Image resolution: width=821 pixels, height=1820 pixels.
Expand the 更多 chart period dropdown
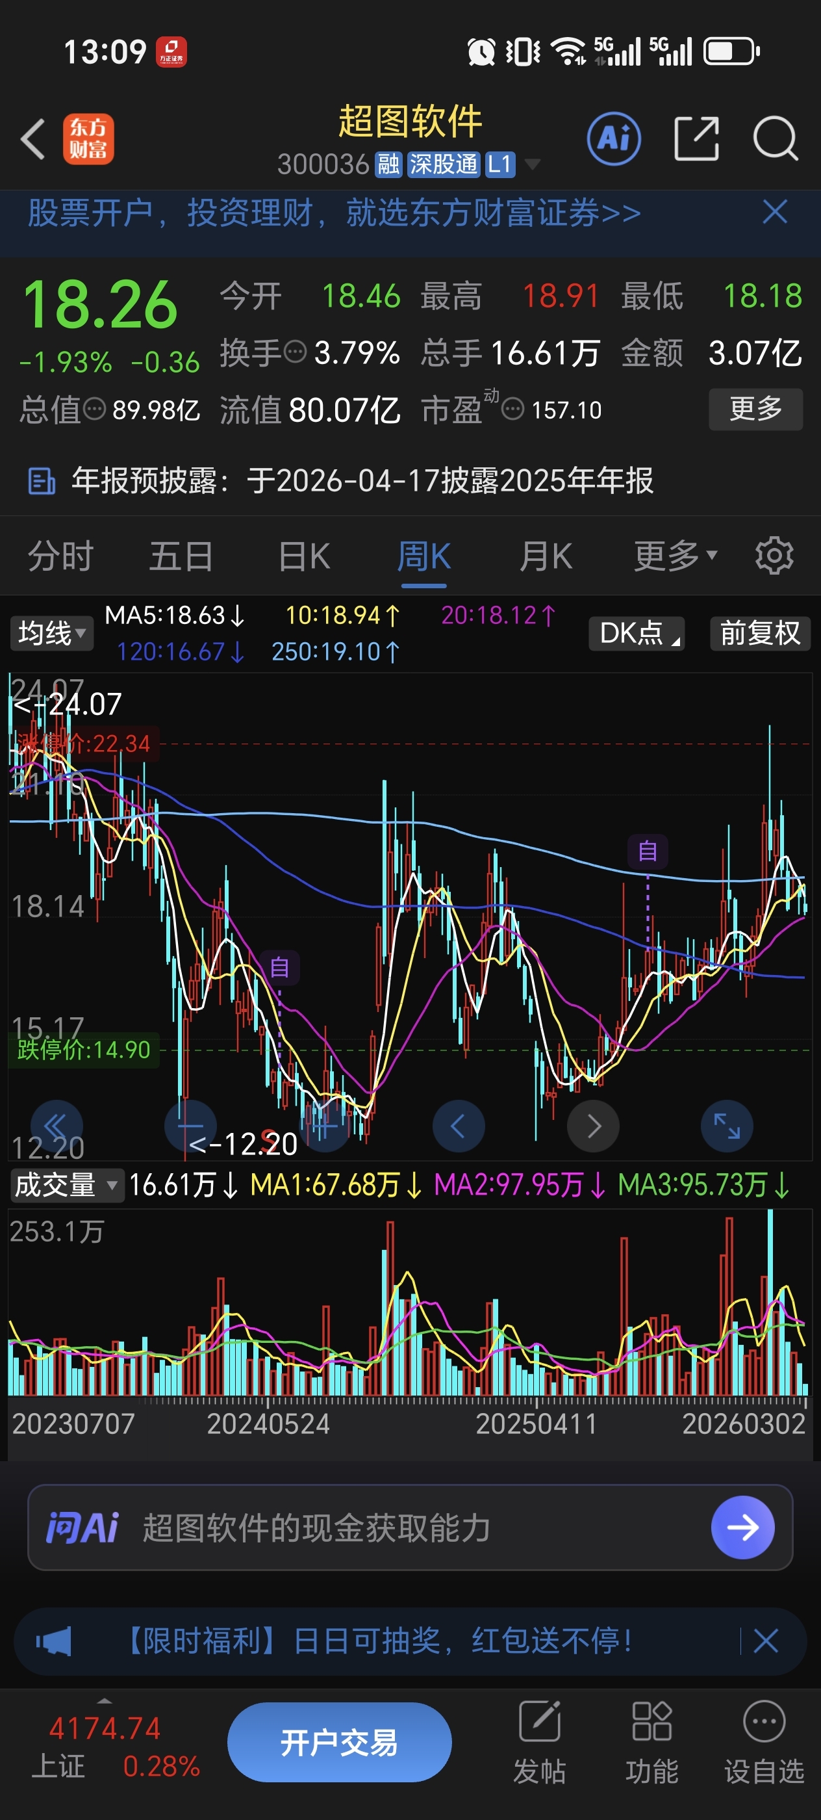point(676,556)
